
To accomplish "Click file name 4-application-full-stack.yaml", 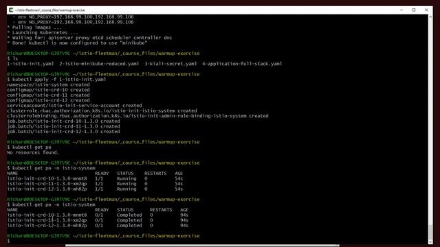I will click(242, 64).
